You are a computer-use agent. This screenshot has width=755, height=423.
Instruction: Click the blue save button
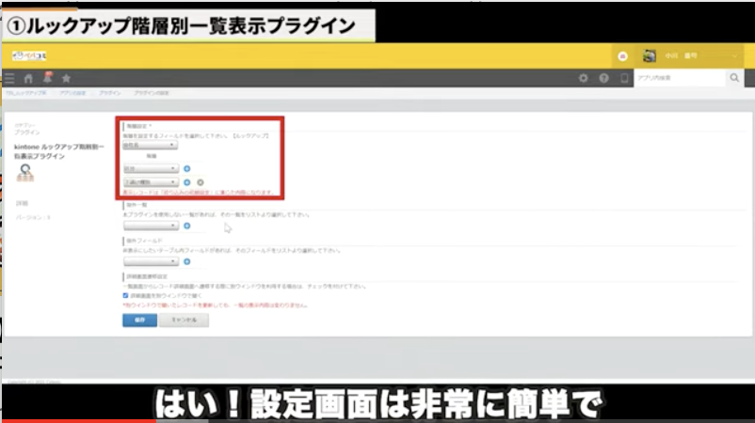[139, 320]
